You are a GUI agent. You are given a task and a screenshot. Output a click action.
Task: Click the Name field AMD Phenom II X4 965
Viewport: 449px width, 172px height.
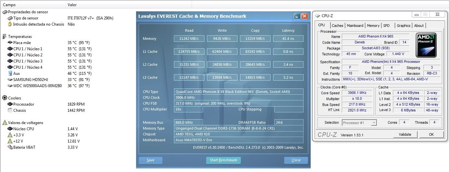point(376,36)
